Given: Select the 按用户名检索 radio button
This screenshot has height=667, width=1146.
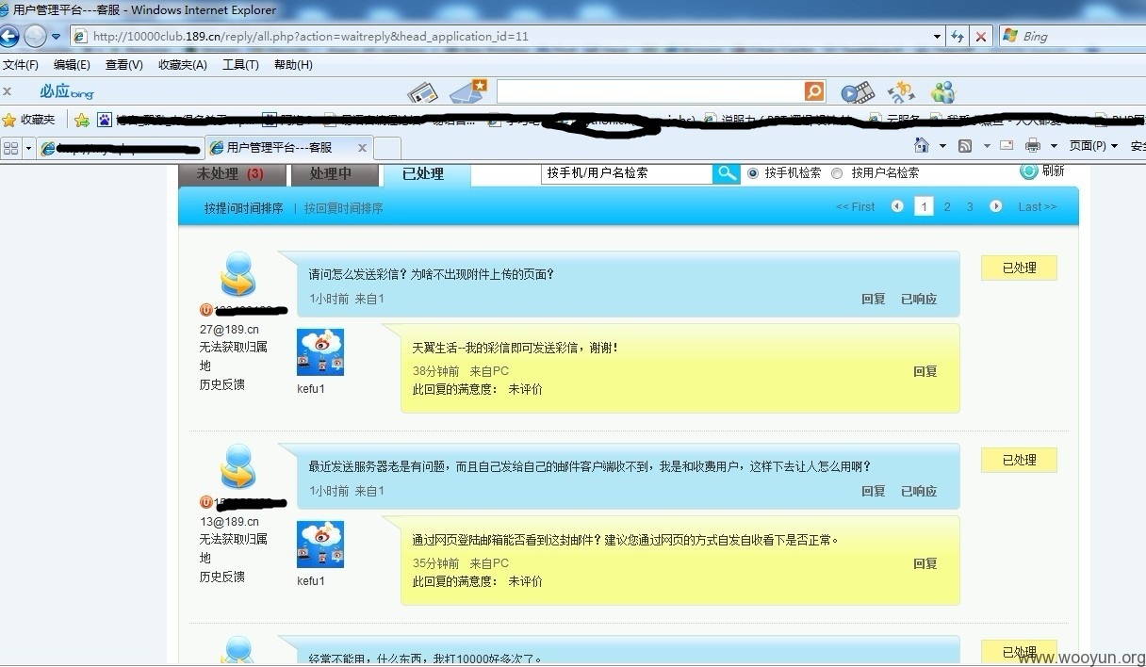Looking at the screenshot, I should (x=837, y=173).
